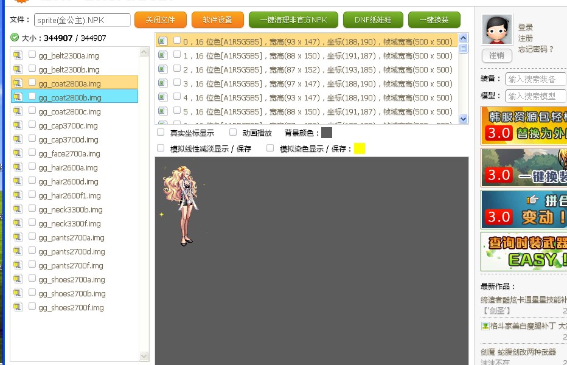
Task: Click the image icon of frame 0 row
Action: [162, 41]
